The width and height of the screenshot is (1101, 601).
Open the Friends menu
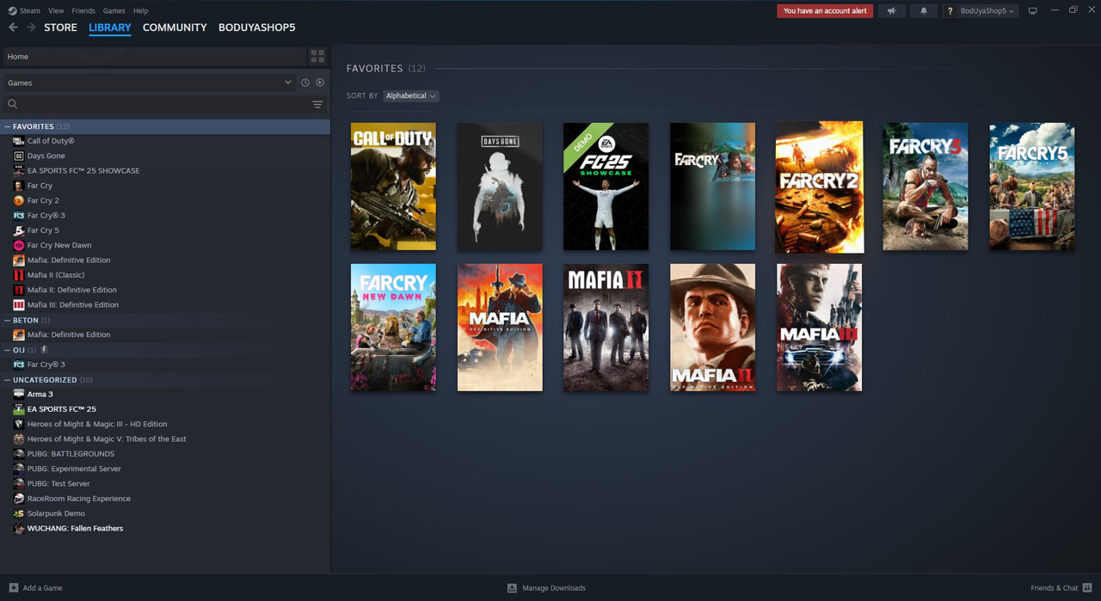click(83, 11)
